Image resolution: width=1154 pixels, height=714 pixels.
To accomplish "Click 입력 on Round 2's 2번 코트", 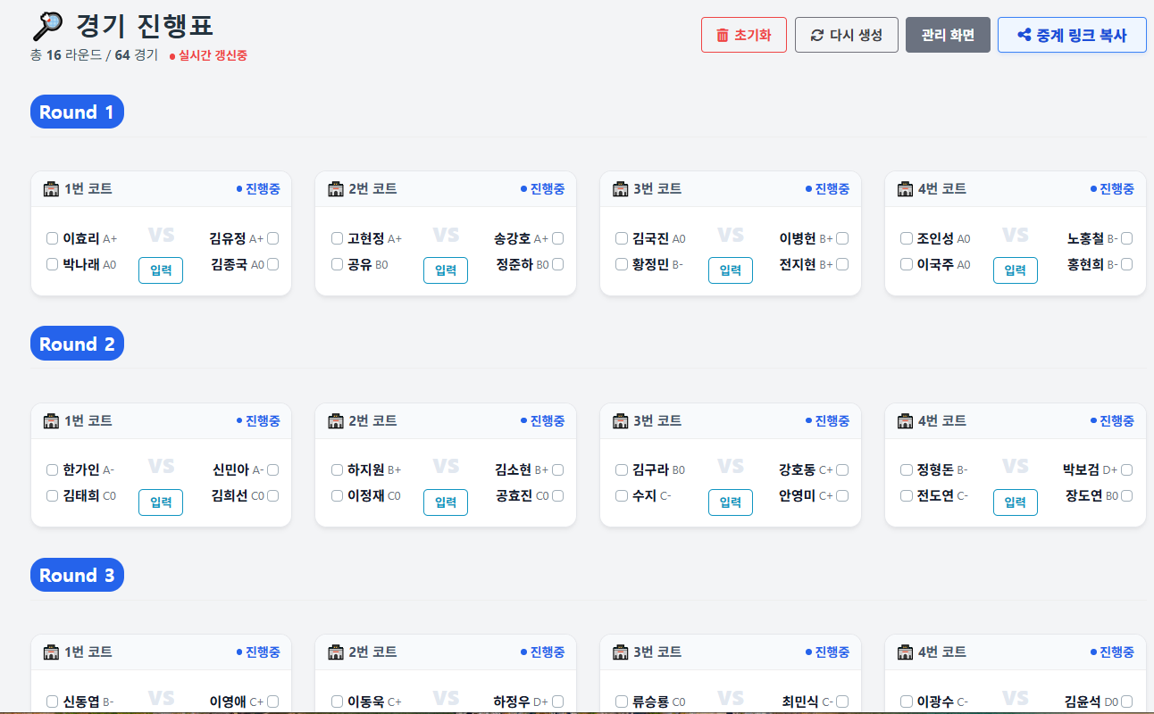I will pyautogui.click(x=445, y=502).
